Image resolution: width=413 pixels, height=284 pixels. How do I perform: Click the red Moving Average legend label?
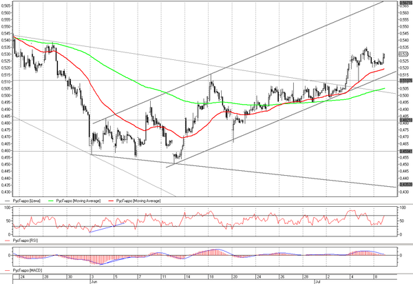coord(138,201)
